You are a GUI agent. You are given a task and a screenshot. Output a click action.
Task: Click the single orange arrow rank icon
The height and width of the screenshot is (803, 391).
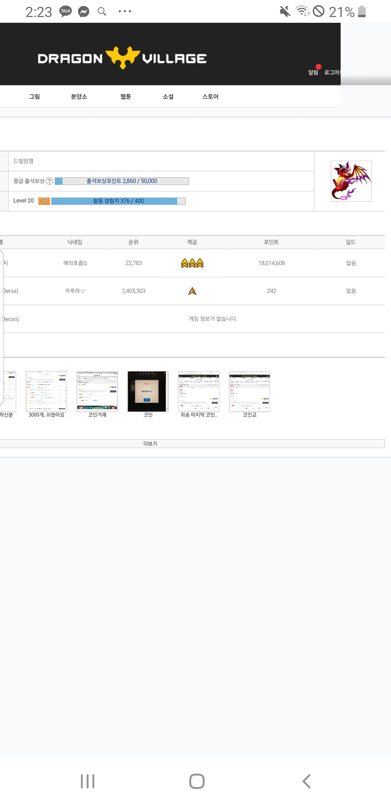(192, 291)
